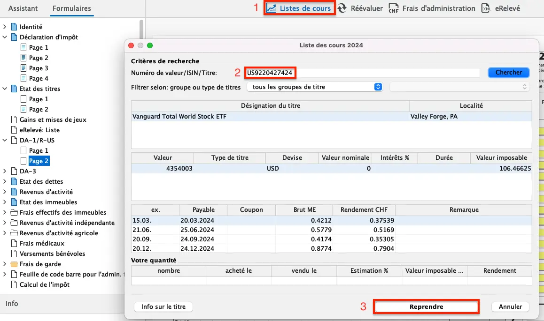Viewport: 544px width, 321px height.
Task: Open the 'tous les groupes de titre' dropdown
Action: 315,87
